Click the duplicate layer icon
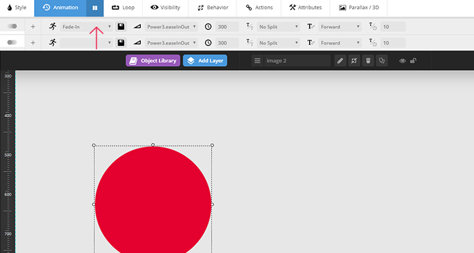This screenshot has height=253, width=474. [382, 61]
